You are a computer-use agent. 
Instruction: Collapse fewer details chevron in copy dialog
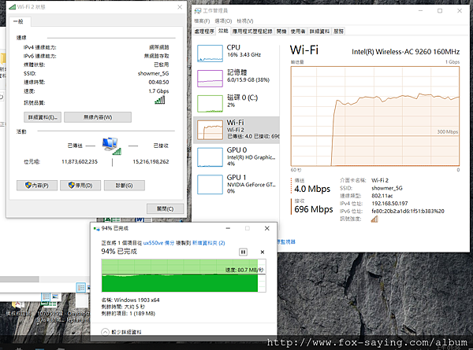(105, 332)
